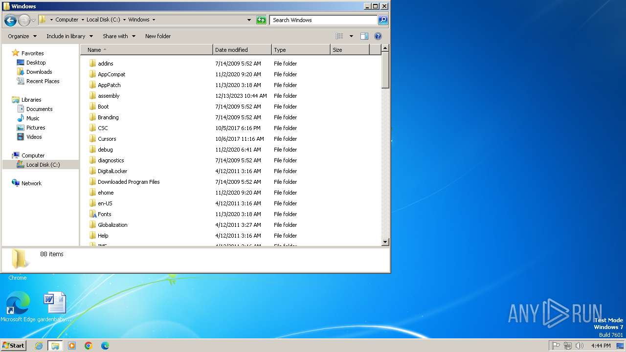Select Local Disk (C:) in address breadcrumb
This screenshot has height=352, width=626.
pyautogui.click(x=103, y=20)
